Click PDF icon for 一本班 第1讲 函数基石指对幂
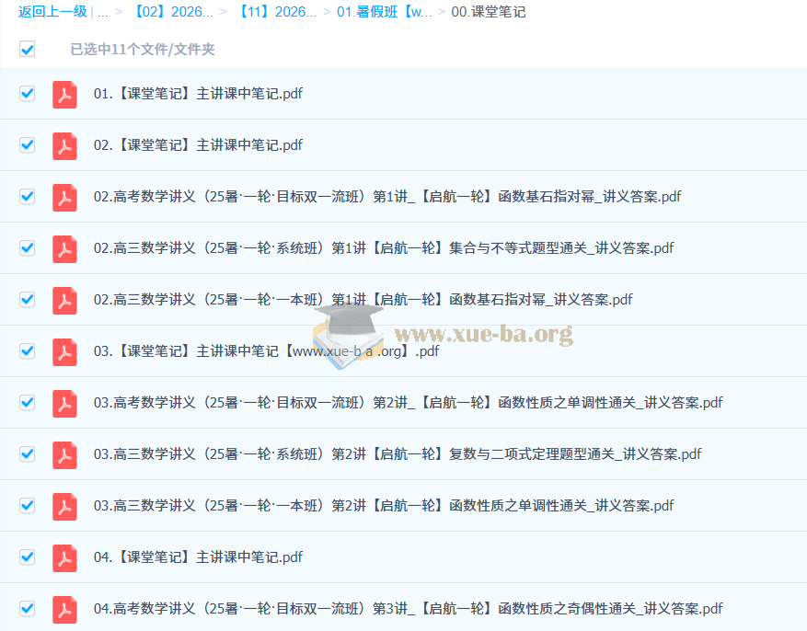The height and width of the screenshot is (631, 807). [x=64, y=300]
